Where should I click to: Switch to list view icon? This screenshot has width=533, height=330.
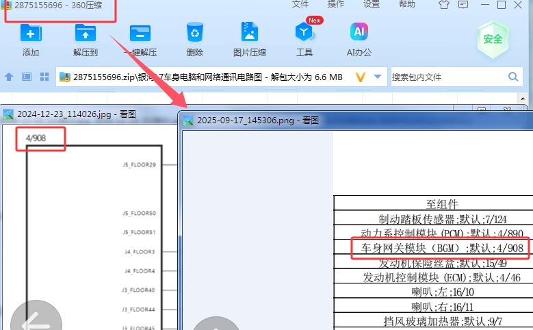pos(27,77)
